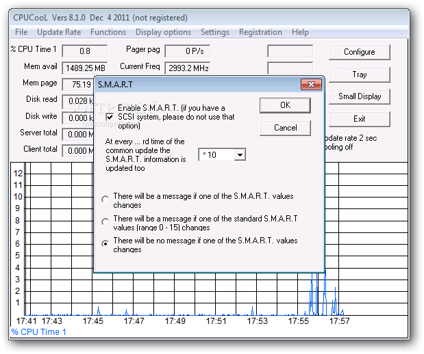Click the Exit button
The height and width of the screenshot is (354, 424).
click(x=360, y=119)
